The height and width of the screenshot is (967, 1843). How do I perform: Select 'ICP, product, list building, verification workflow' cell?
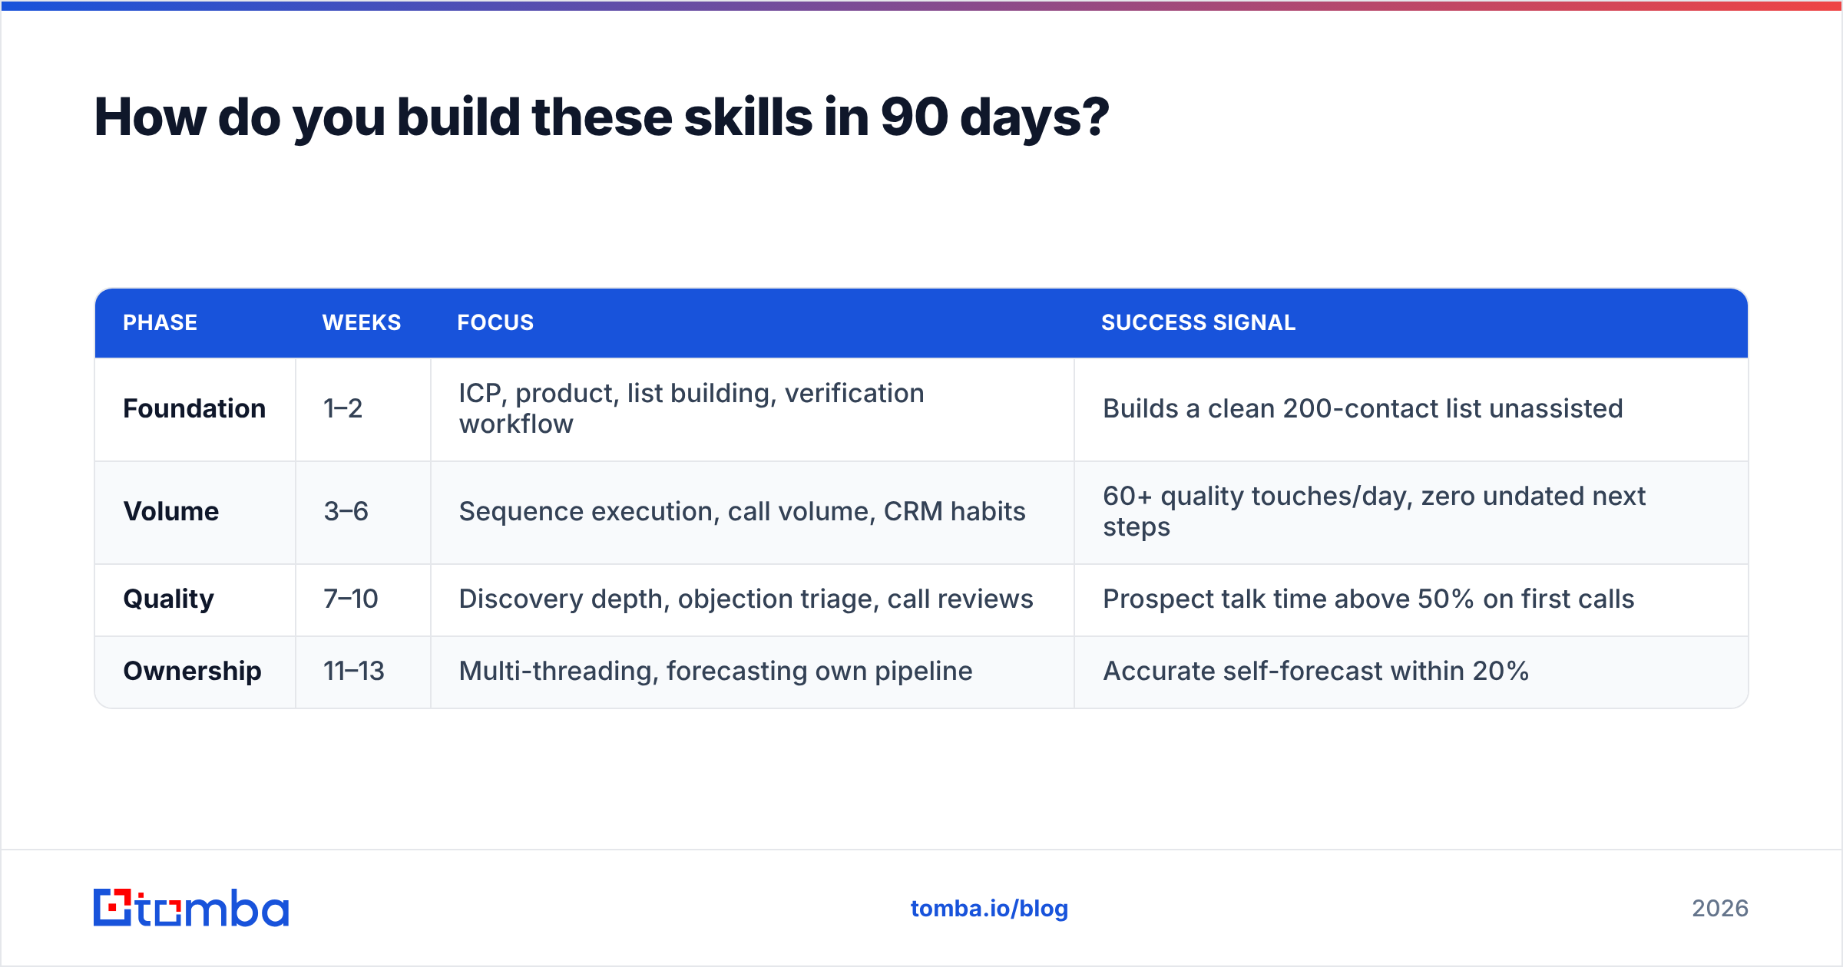[753, 408]
